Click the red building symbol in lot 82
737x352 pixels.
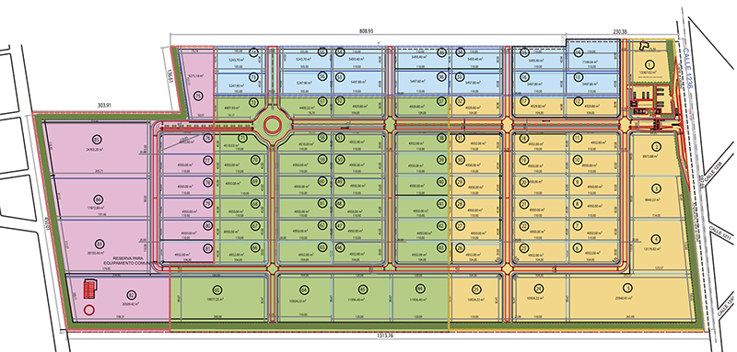89,289
